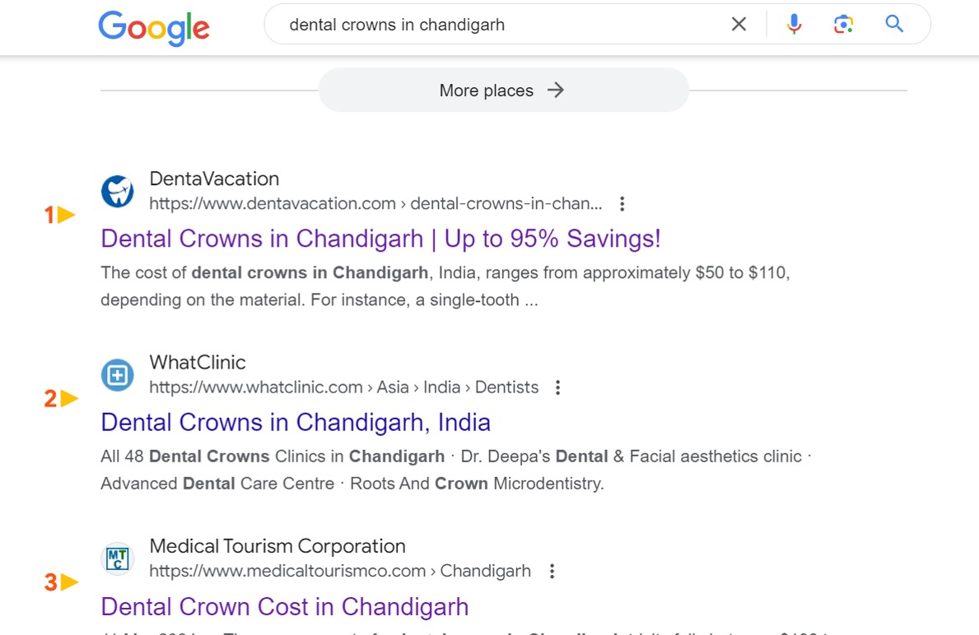979x635 pixels.
Task: Run the search via the magnifier icon
Action: [893, 24]
